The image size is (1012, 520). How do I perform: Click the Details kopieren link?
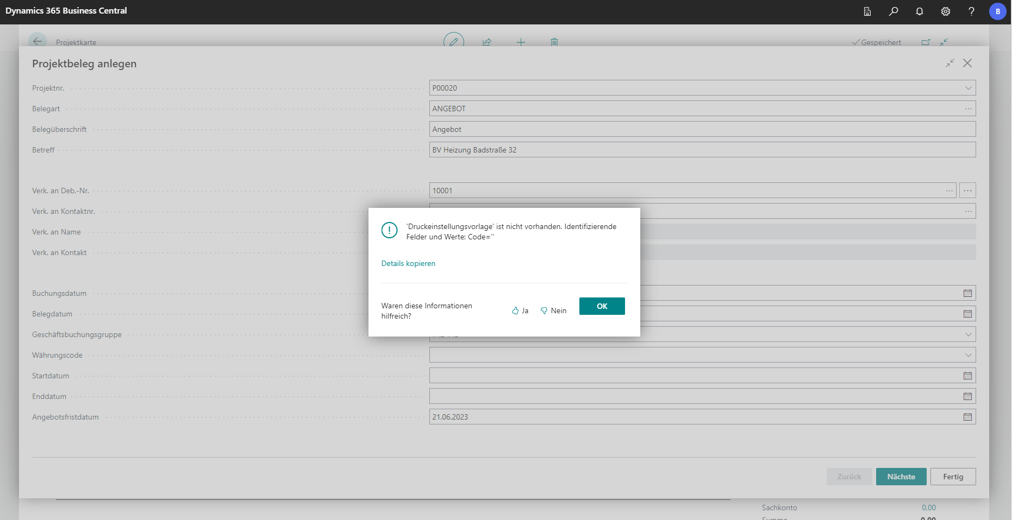pyautogui.click(x=408, y=263)
